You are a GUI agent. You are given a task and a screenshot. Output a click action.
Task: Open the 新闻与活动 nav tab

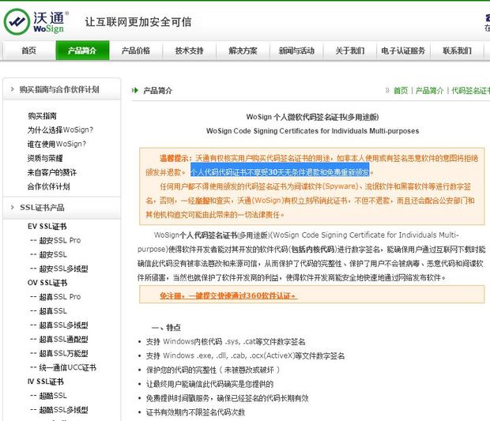pos(296,51)
